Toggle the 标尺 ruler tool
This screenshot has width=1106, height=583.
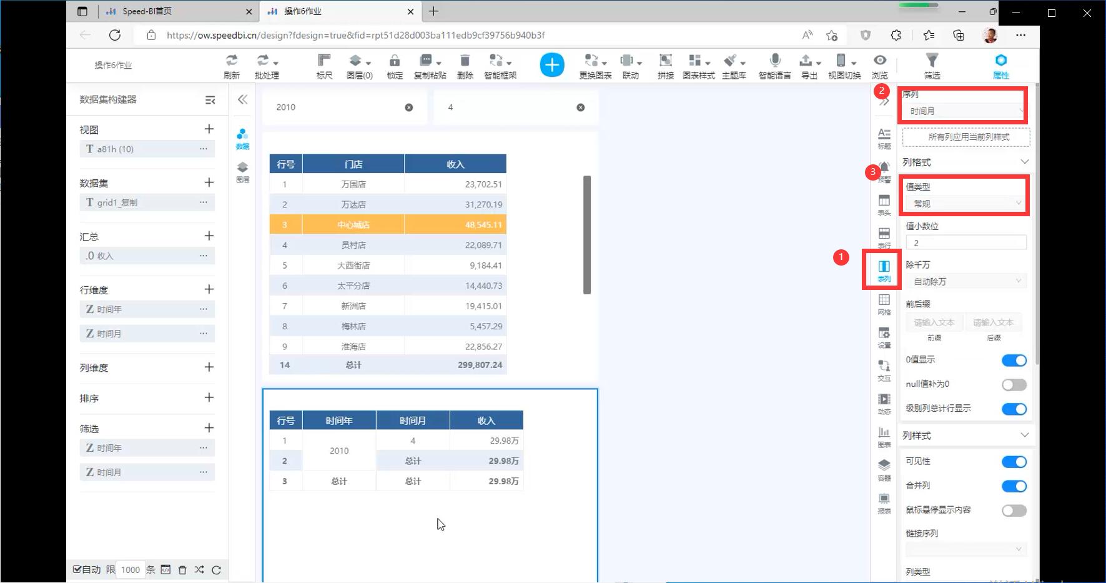[324, 66]
